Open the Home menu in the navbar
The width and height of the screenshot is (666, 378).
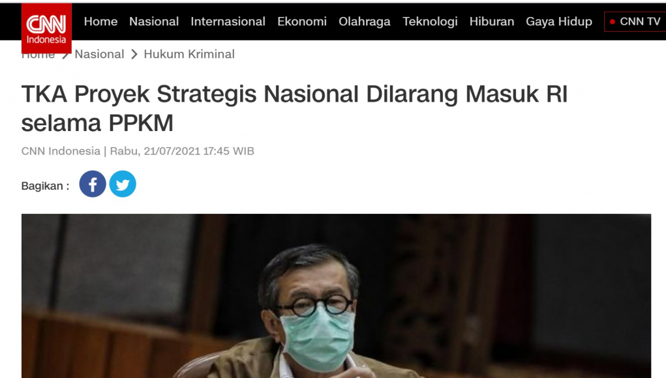100,22
